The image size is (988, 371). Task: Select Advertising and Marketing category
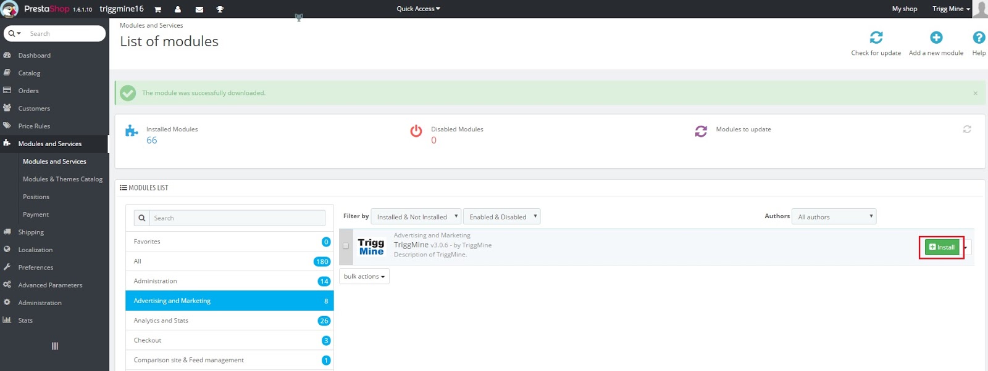point(230,301)
